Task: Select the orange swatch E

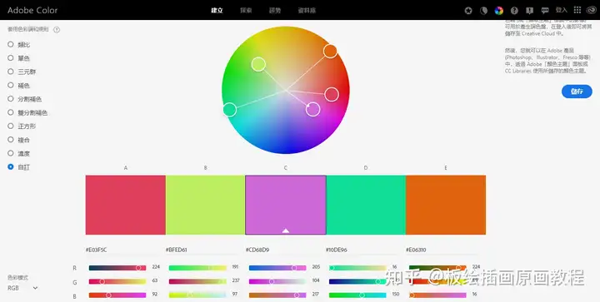Action: pyautogui.click(x=446, y=205)
